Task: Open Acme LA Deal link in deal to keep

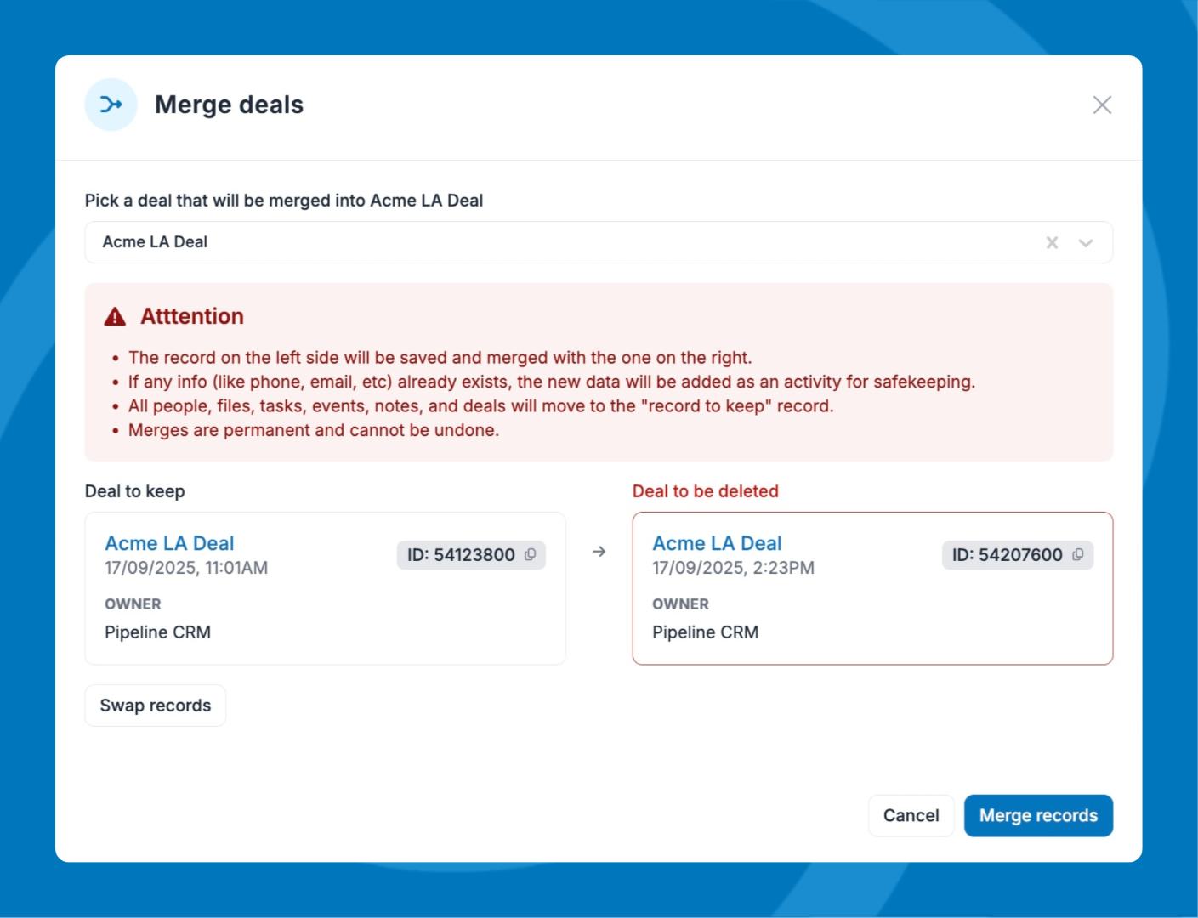Action: pyautogui.click(x=169, y=543)
